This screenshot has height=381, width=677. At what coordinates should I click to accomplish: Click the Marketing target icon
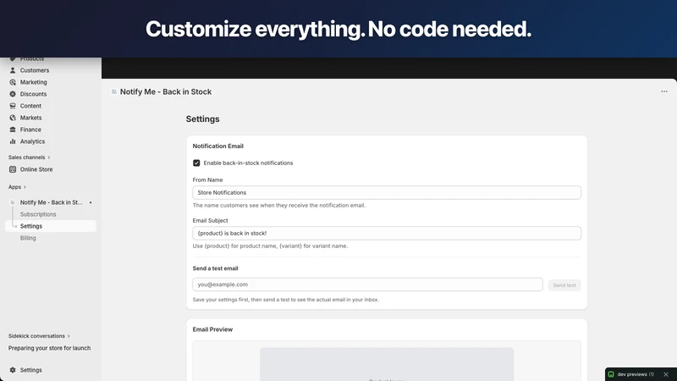(13, 82)
